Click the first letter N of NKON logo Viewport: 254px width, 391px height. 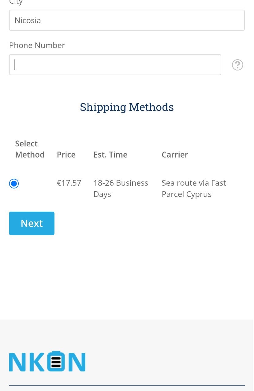tap(17, 362)
